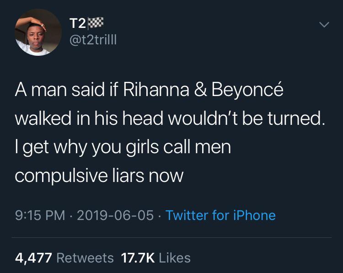
Task: Click the "compulsive liars now" line
Action: point(99,175)
